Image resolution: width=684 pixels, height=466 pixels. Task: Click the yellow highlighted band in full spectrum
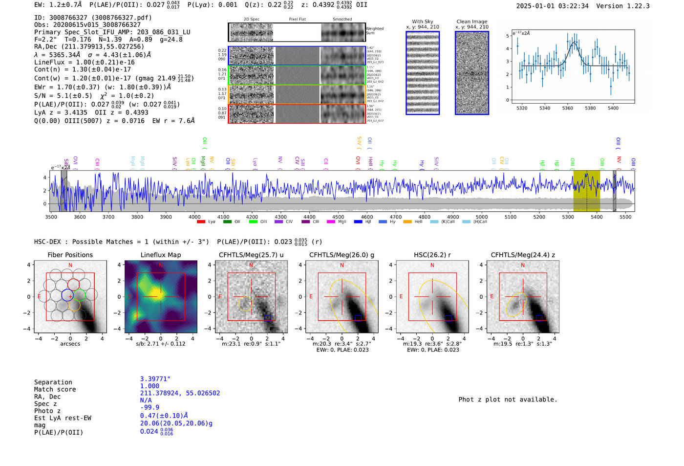(x=587, y=191)
